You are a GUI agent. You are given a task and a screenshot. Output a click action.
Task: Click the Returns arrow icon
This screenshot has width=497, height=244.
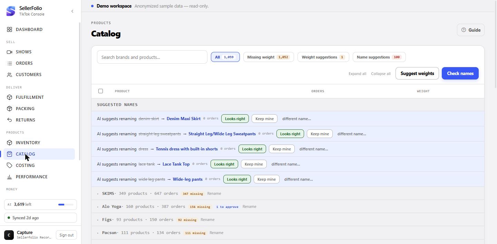click(x=10, y=120)
